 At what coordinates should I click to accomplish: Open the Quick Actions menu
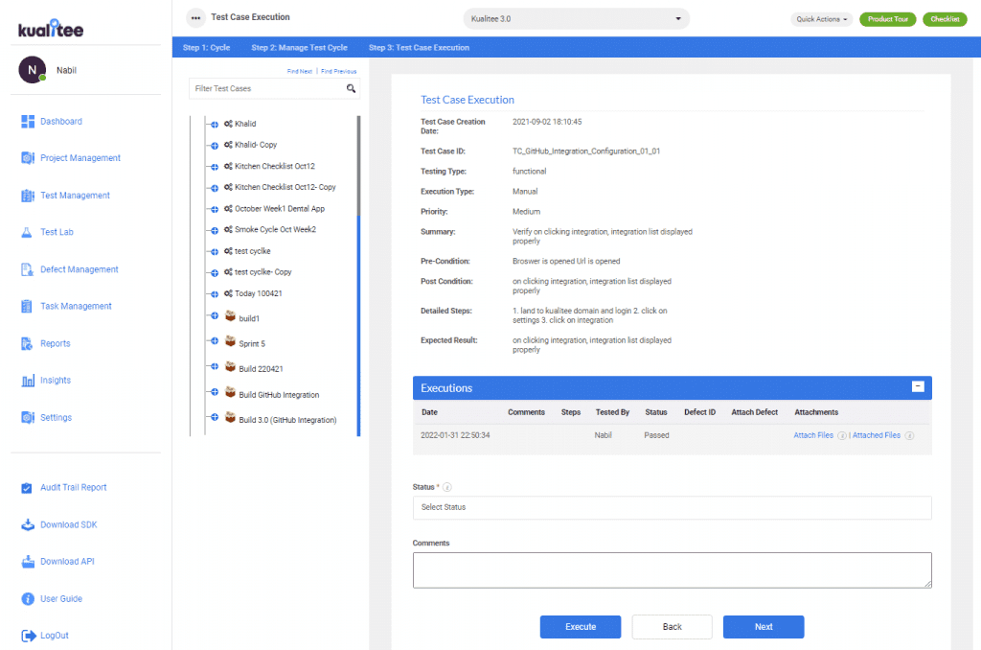[x=822, y=19]
